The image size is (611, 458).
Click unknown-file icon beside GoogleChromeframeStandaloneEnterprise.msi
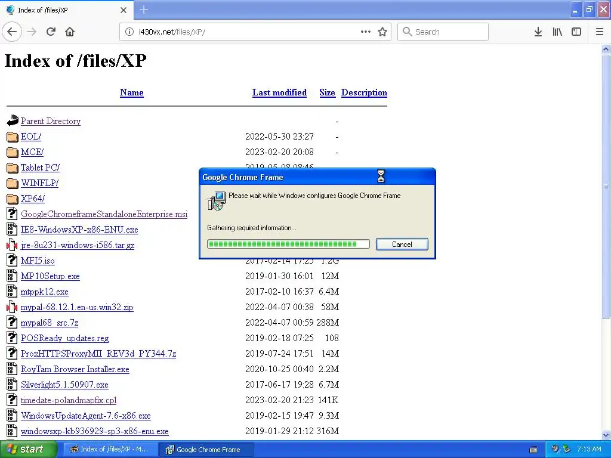coord(12,214)
